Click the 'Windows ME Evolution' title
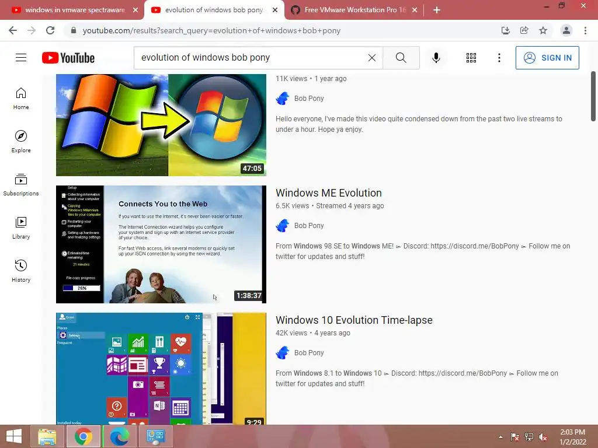The height and width of the screenshot is (448, 598). pos(329,192)
